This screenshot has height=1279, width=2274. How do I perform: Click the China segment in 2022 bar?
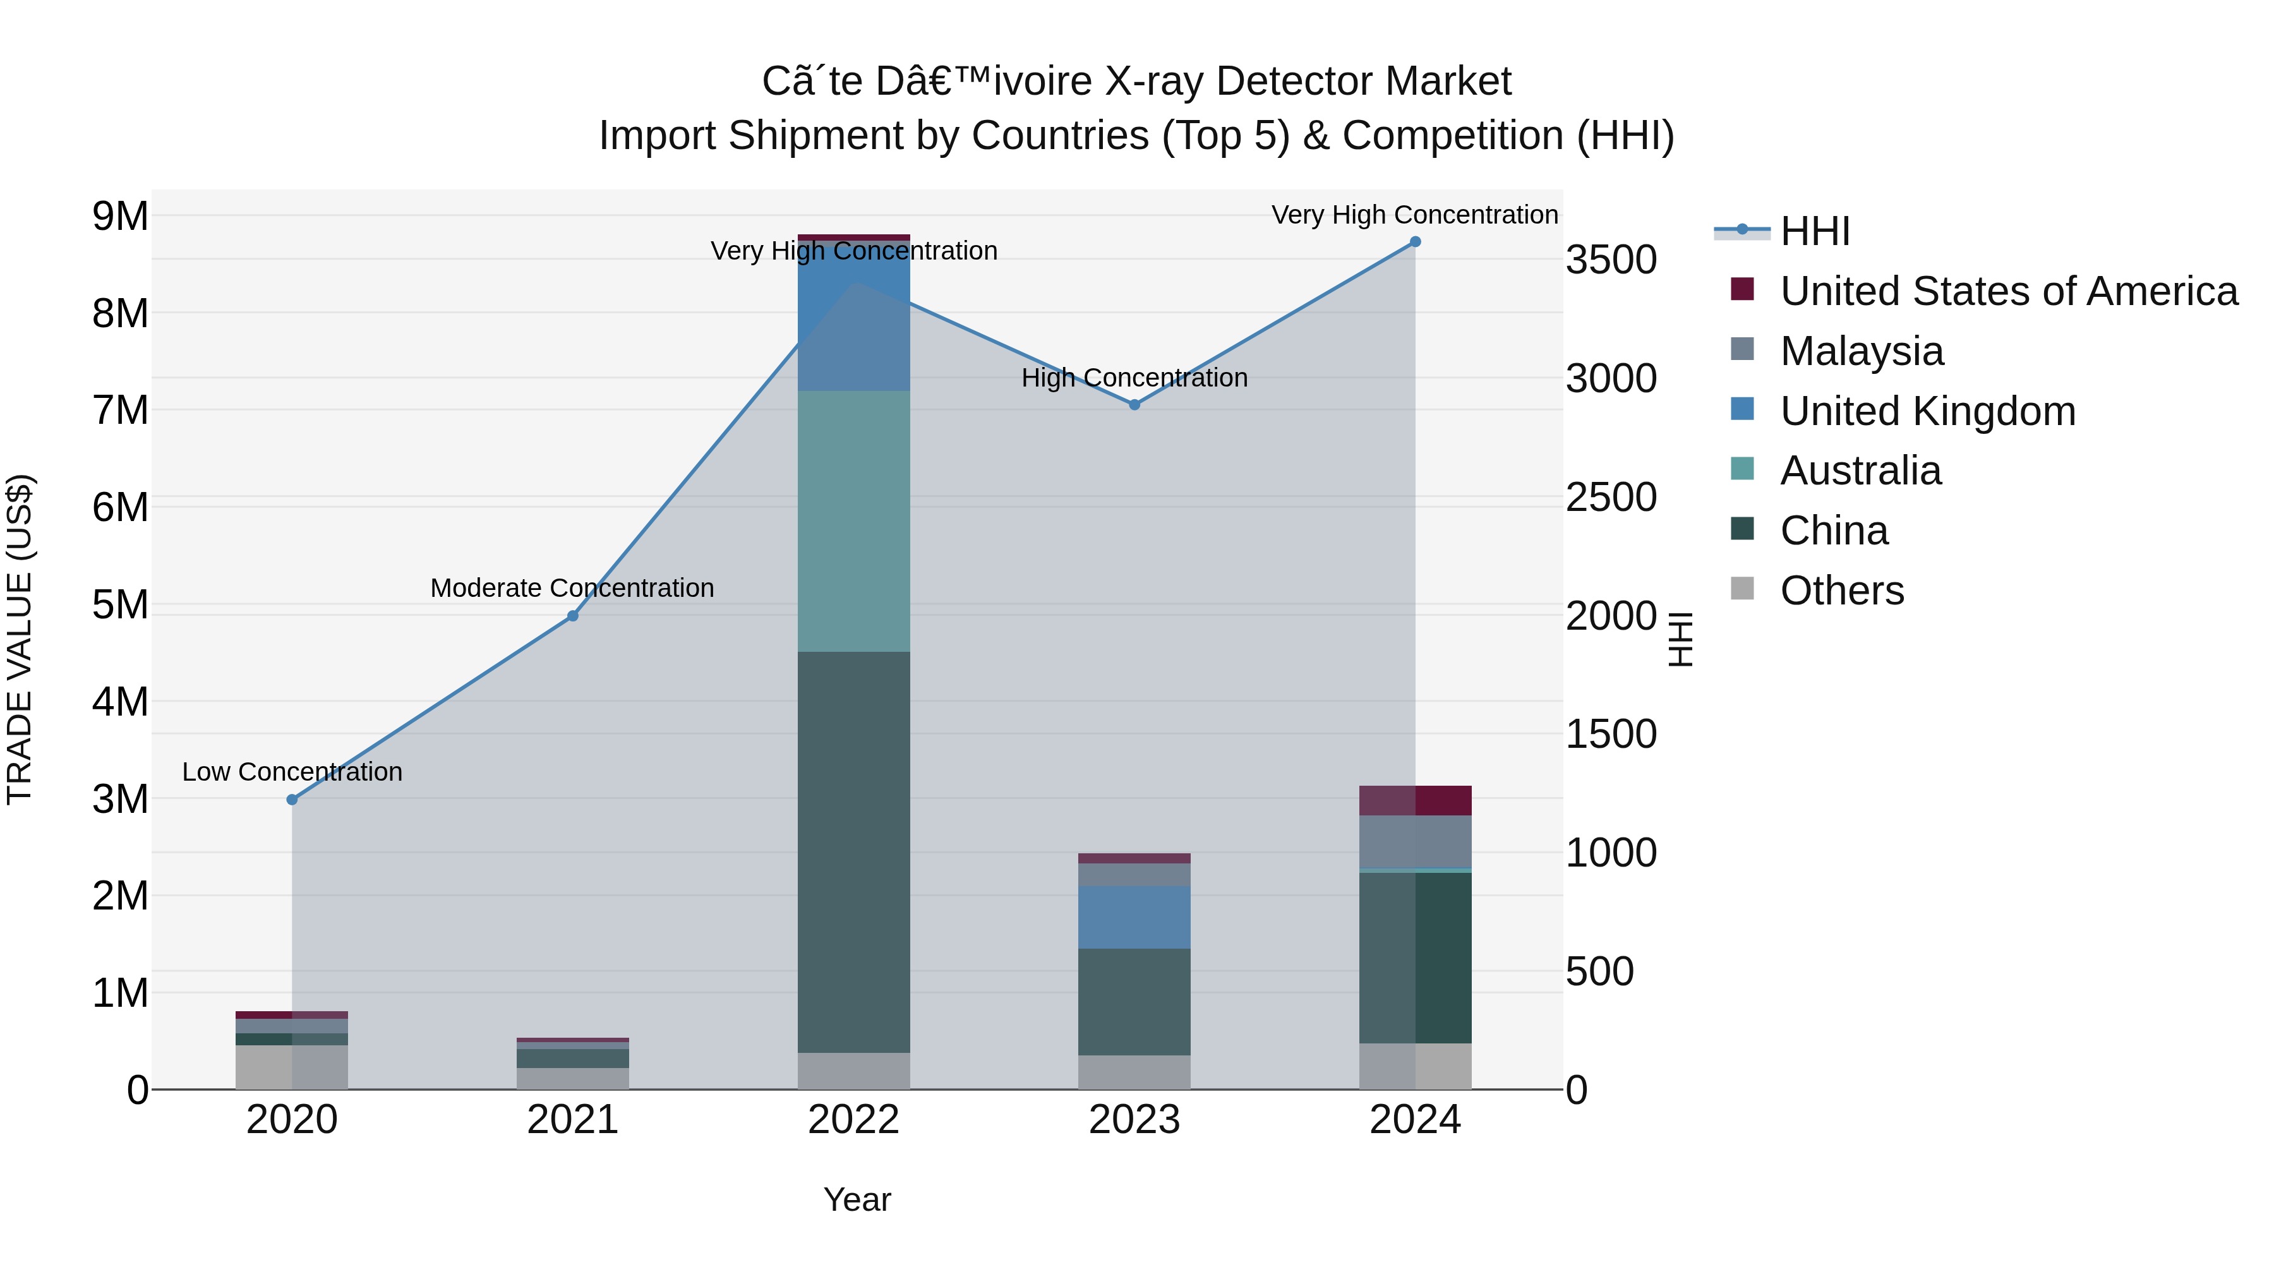point(853,853)
